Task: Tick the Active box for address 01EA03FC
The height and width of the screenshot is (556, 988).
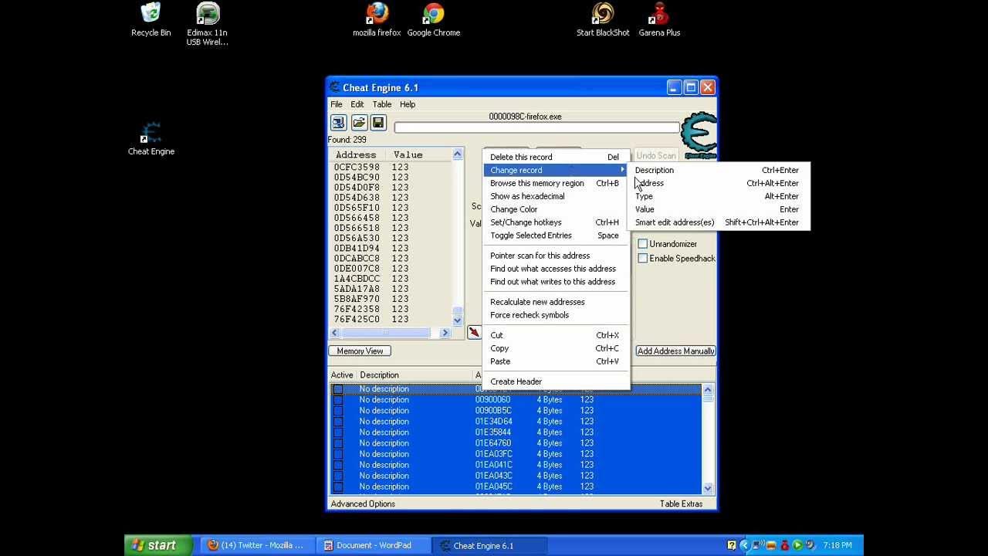Action: [x=338, y=454]
